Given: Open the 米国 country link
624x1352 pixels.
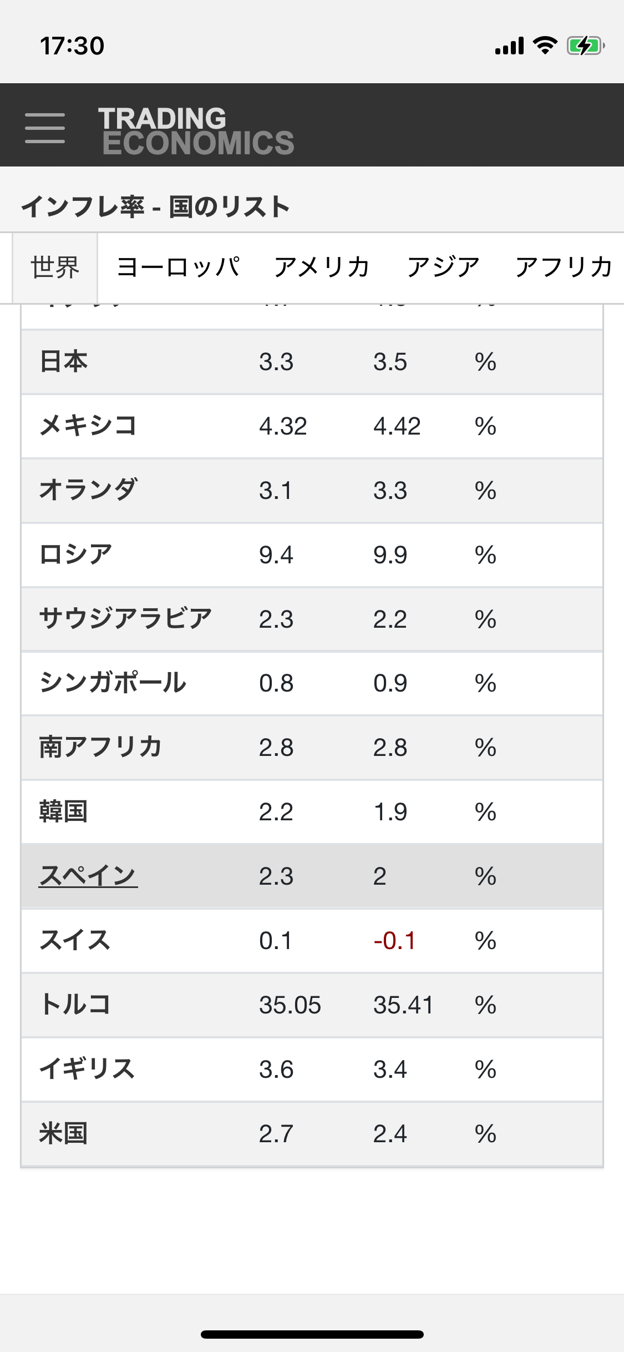Looking at the screenshot, I should coord(63,1133).
